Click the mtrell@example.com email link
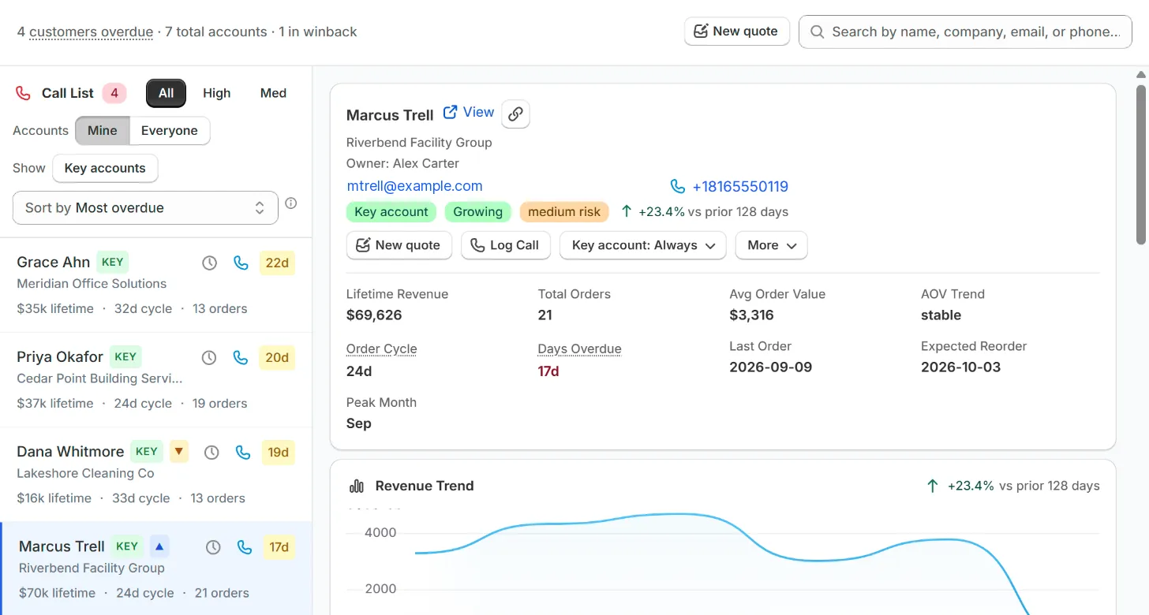 pyautogui.click(x=414, y=186)
